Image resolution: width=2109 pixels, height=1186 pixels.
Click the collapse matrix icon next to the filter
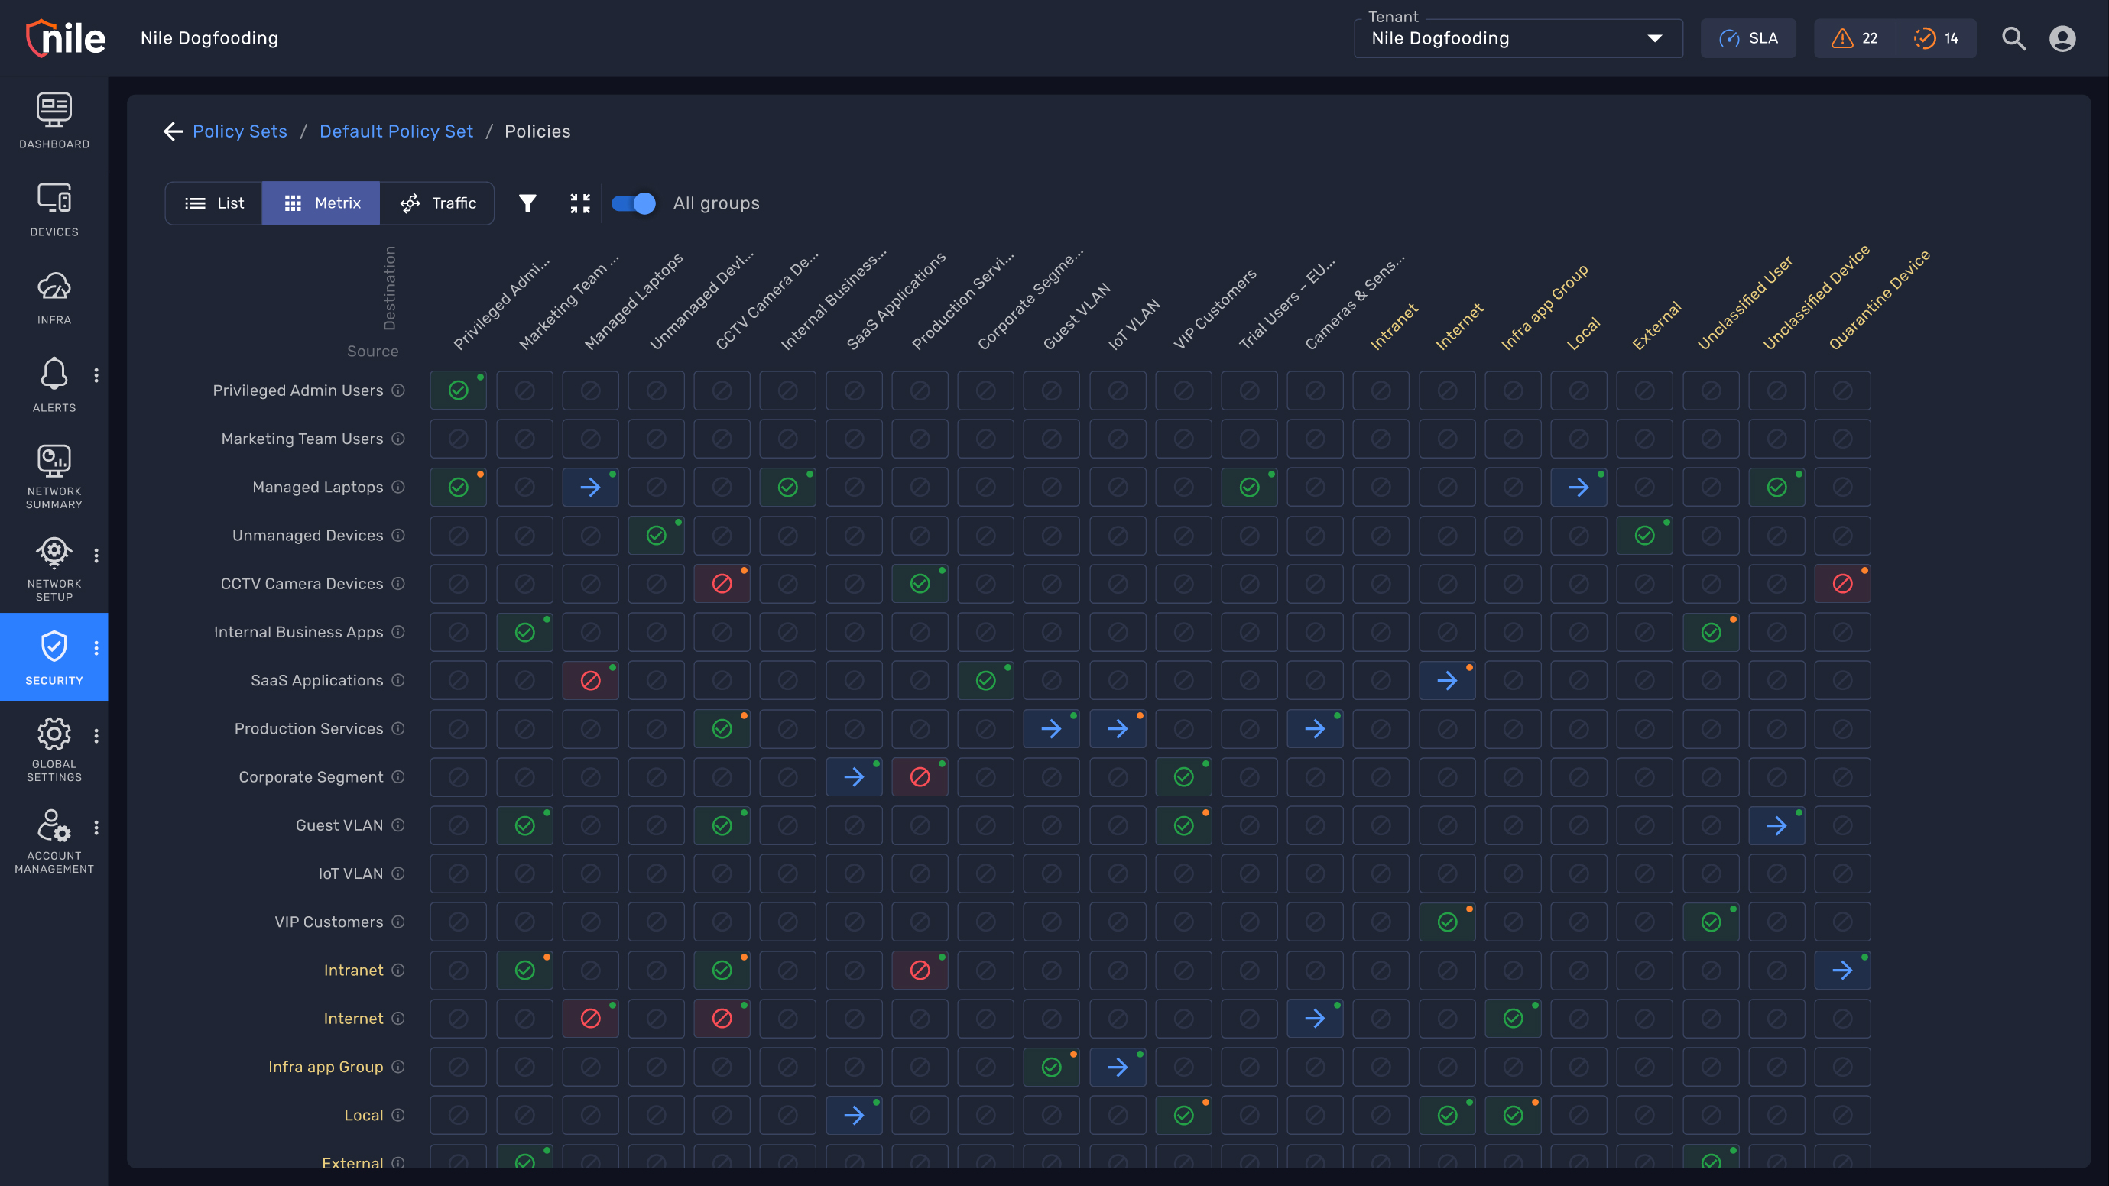point(580,203)
